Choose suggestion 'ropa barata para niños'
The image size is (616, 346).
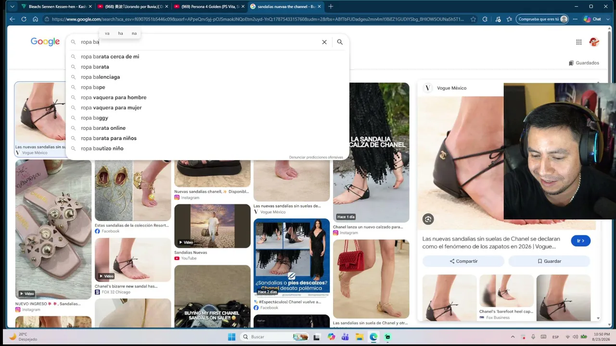point(207,138)
